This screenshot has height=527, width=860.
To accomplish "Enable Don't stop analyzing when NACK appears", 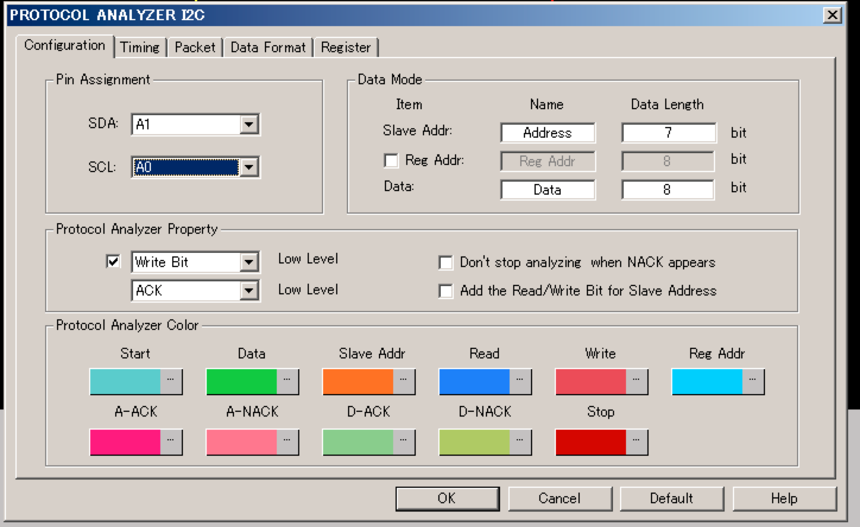I will 445,262.
